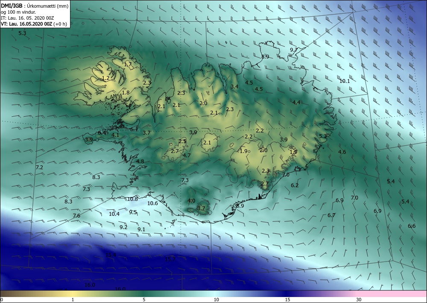This screenshot has height=303, width=427.
Task: Select the 10.8 value near Reykjanes
Action: tap(132, 199)
